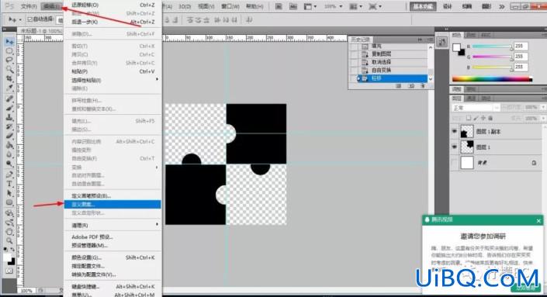Screen dimensions: 547x297
Task: Select the 3D Camera Rotate tool
Action: 9,223
